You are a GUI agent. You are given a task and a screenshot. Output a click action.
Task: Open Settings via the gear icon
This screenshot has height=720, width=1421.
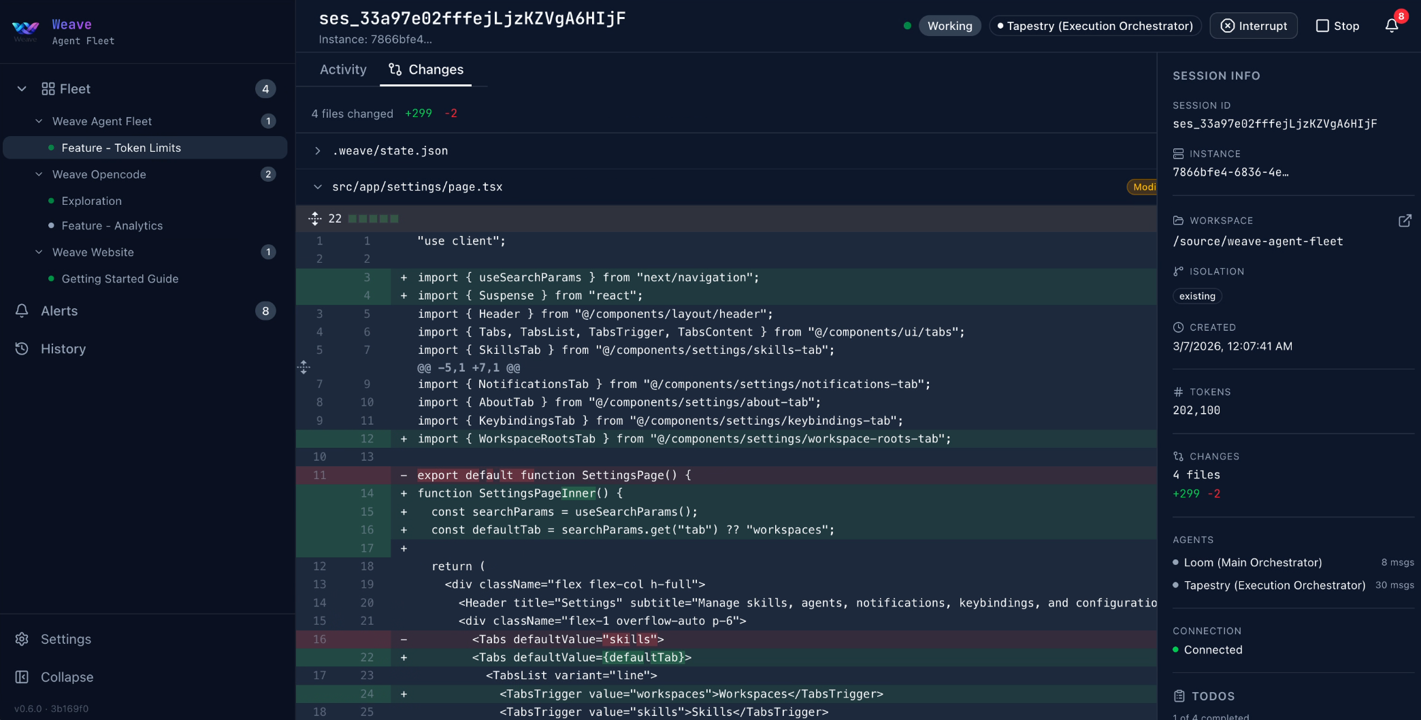click(x=22, y=639)
